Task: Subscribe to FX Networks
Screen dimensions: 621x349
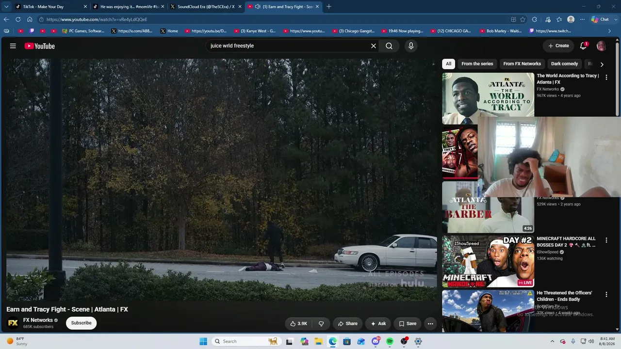Action: point(82,323)
